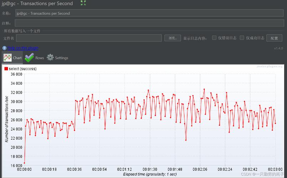
Task: Click the 配置 configure button
Action: click(274, 38)
